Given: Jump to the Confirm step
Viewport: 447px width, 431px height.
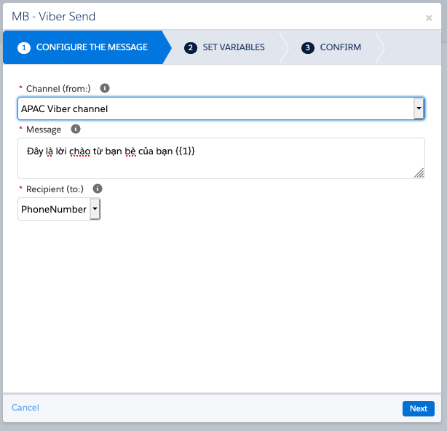Looking at the screenshot, I should [x=340, y=47].
